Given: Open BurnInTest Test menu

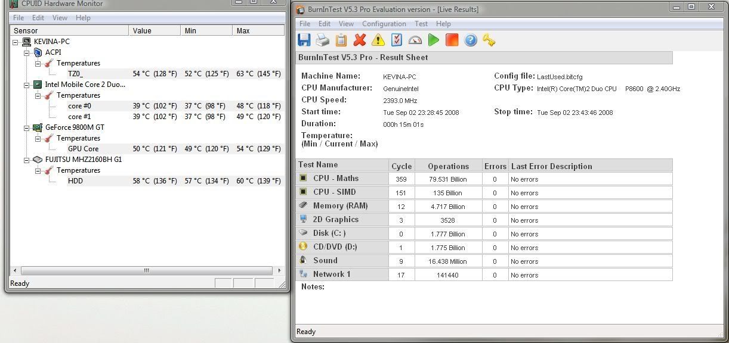Looking at the screenshot, I should (421, 24).
